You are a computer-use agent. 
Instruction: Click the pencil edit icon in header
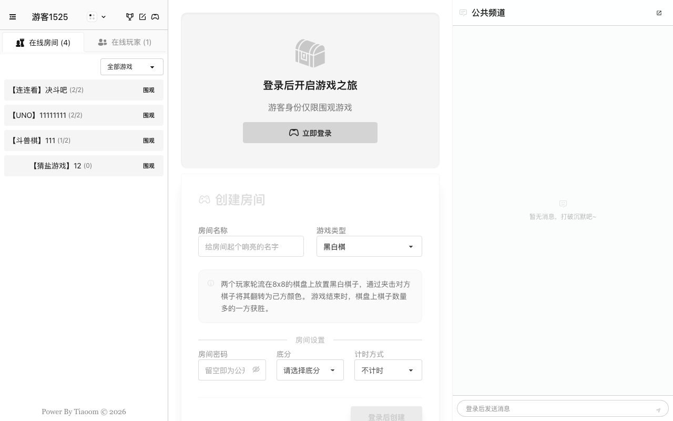point(142,17)
